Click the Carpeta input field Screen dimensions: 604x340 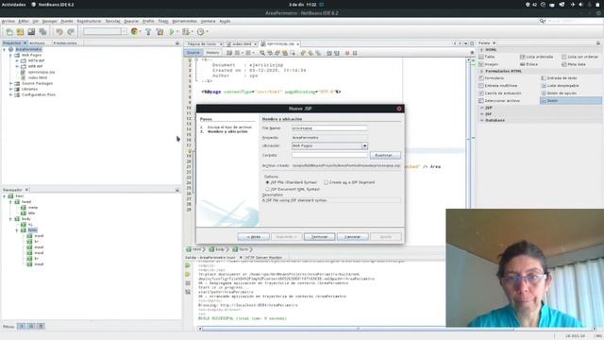tap(329, 155)
